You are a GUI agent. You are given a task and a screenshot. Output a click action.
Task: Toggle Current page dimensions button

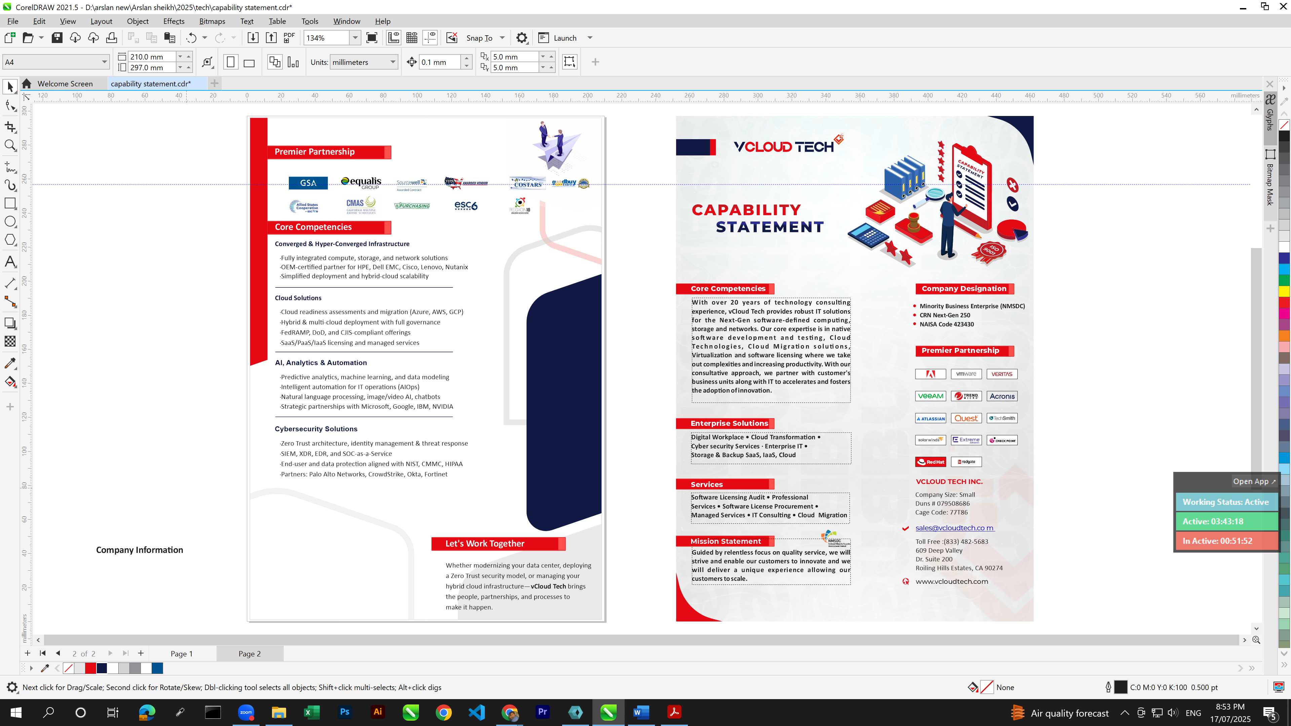(294, 62)
